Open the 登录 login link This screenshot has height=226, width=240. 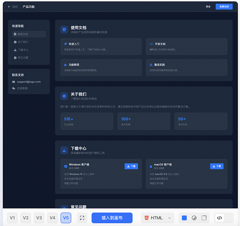point(208,7)
